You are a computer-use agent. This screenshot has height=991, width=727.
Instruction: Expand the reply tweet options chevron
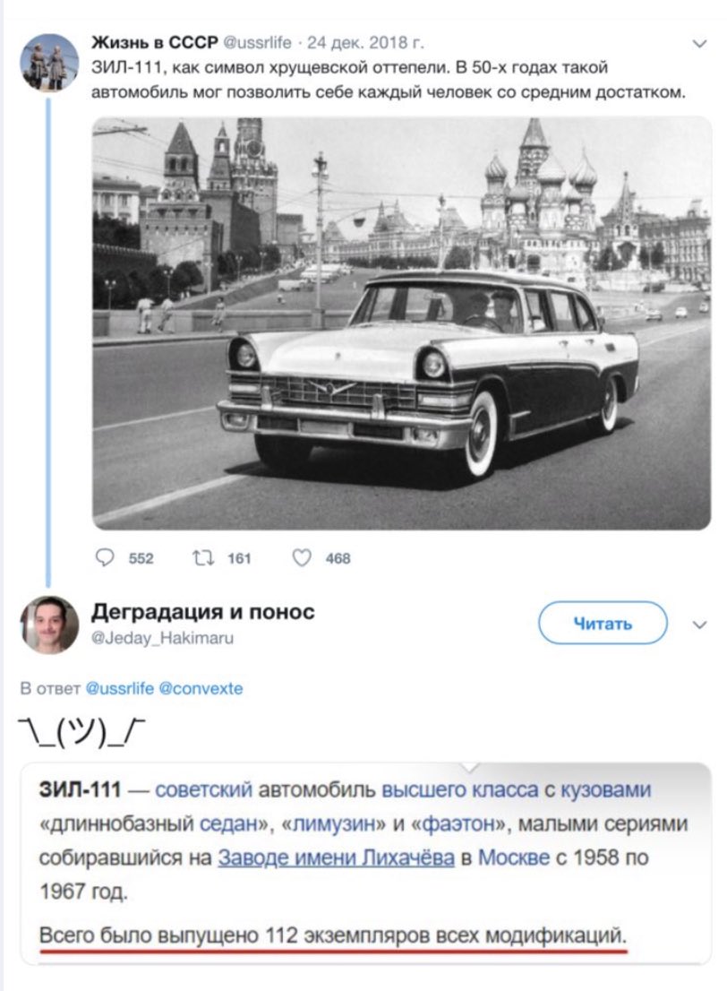(x=700, y=624)
